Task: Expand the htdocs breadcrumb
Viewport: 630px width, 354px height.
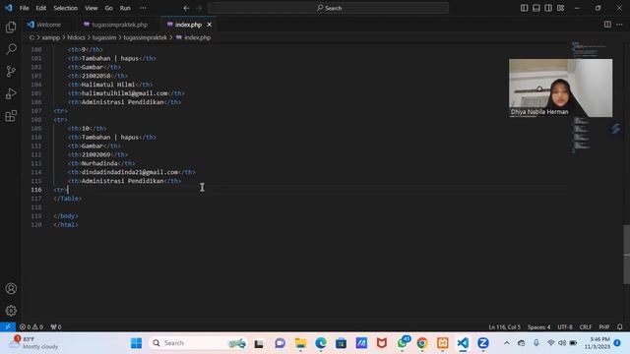Action: pos(76,37)
